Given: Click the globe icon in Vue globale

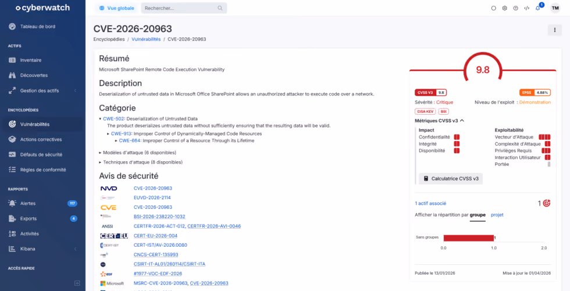Looking at the screenshot, I should coord(102,8).
